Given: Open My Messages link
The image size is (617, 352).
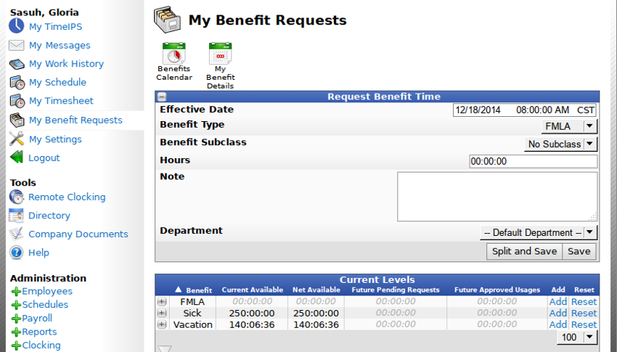Looking at the screenshot, I should (x=60, y=45).
